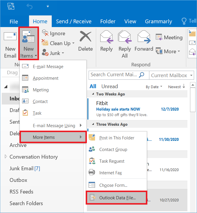Click the Reply envelope icon
Image resolution: width=197 pixels, height=213 pixels.
click(x=106, y=38)
